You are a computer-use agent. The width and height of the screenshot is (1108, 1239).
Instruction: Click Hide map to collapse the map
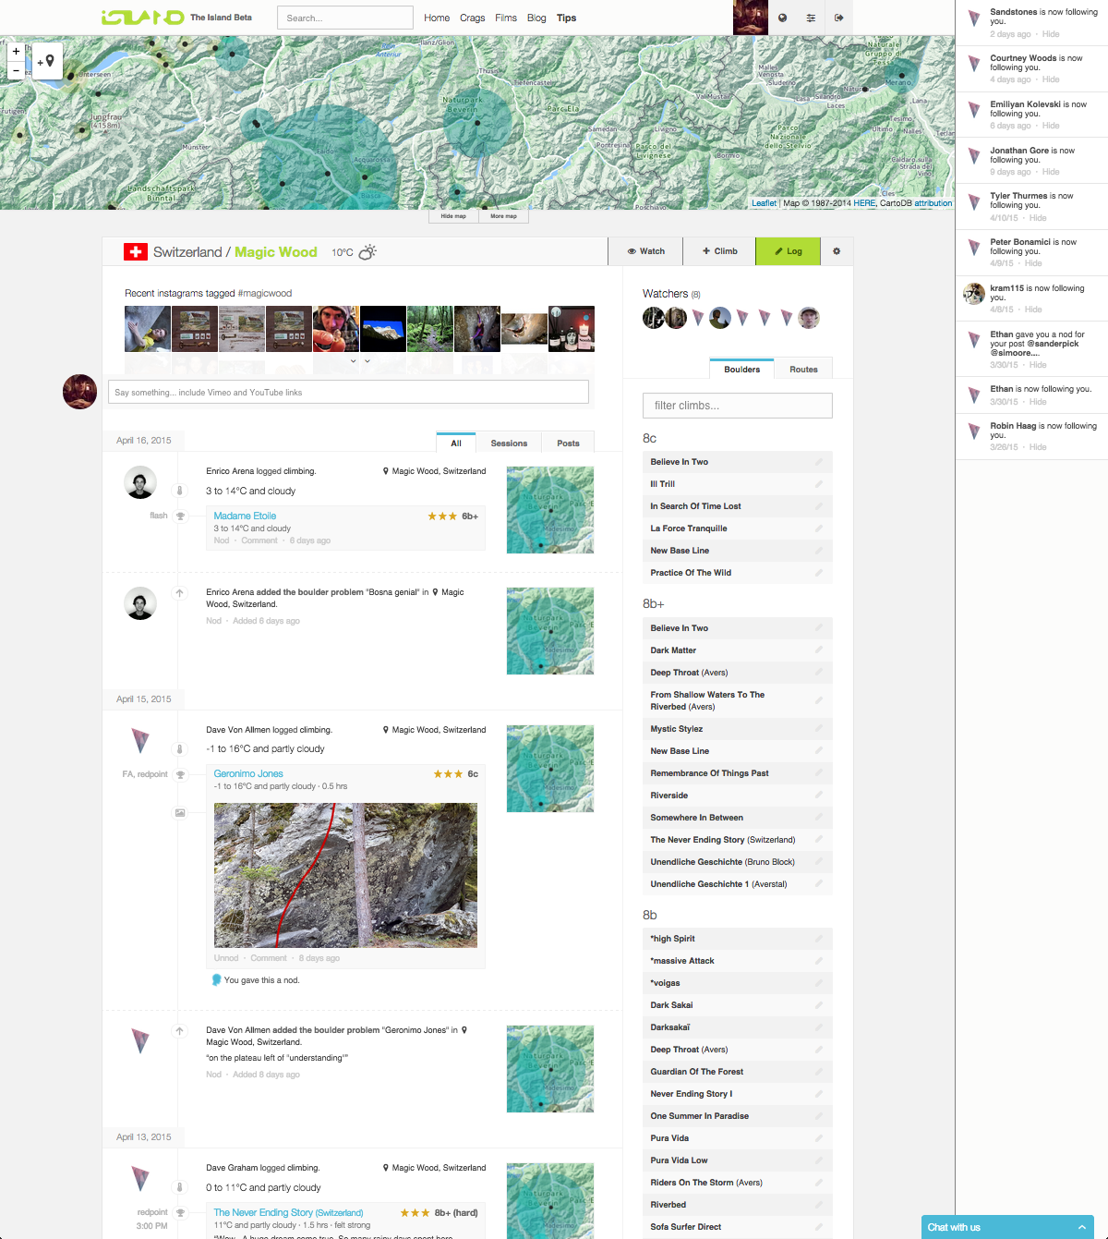(453, 215)
